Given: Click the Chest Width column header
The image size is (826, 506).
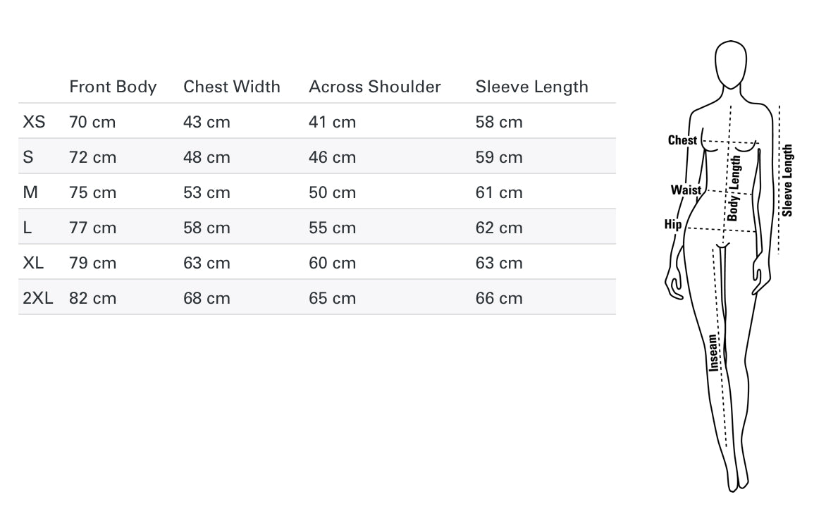Looking at the screenshot, I should pos(231,87).
